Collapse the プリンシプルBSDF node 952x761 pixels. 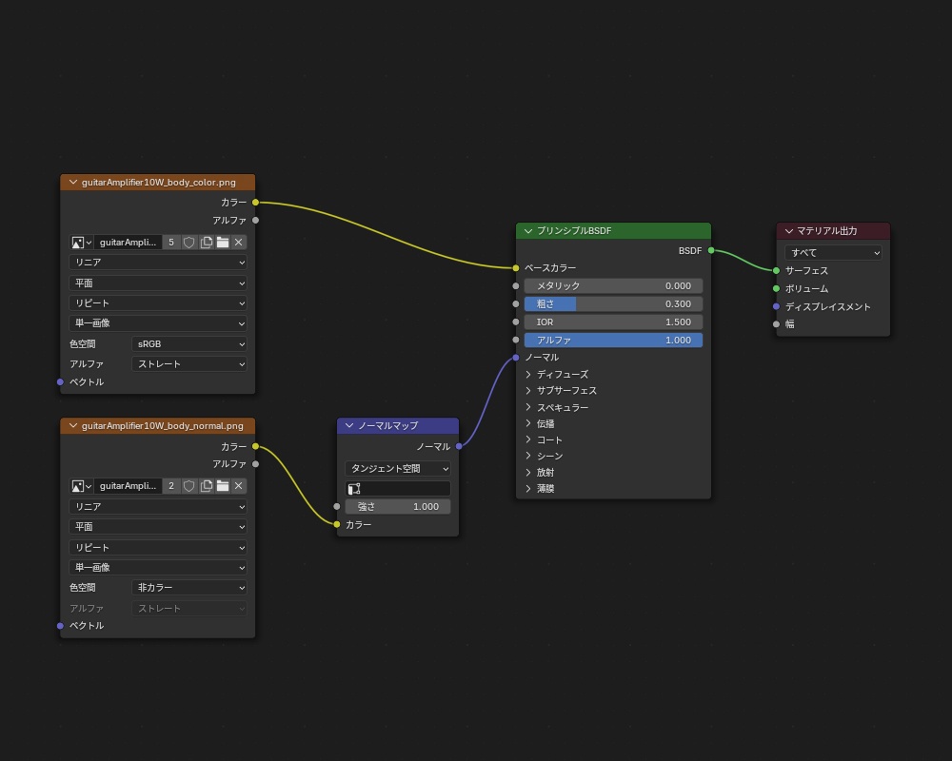[x=527, y=230]
